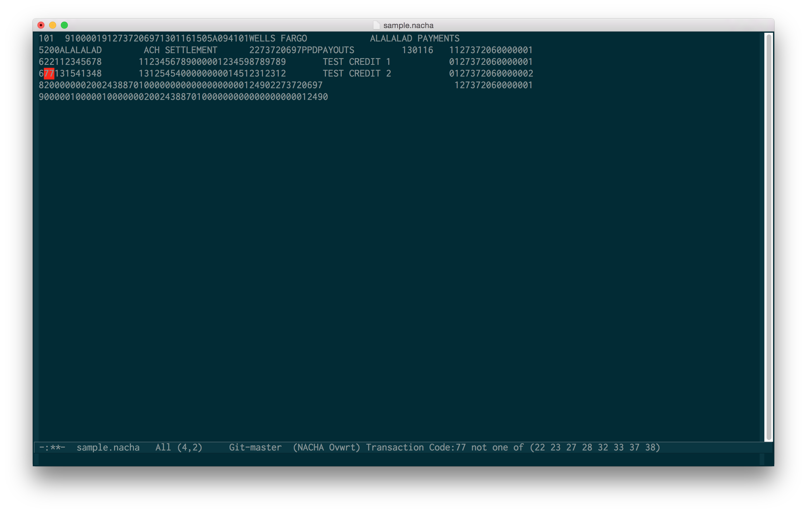Image resolution: width=807 pixels, height=513 pixels.
Task: Click the highlighted invalid transaction code 77
Action: pyautogui.click(x=49, y=73)
